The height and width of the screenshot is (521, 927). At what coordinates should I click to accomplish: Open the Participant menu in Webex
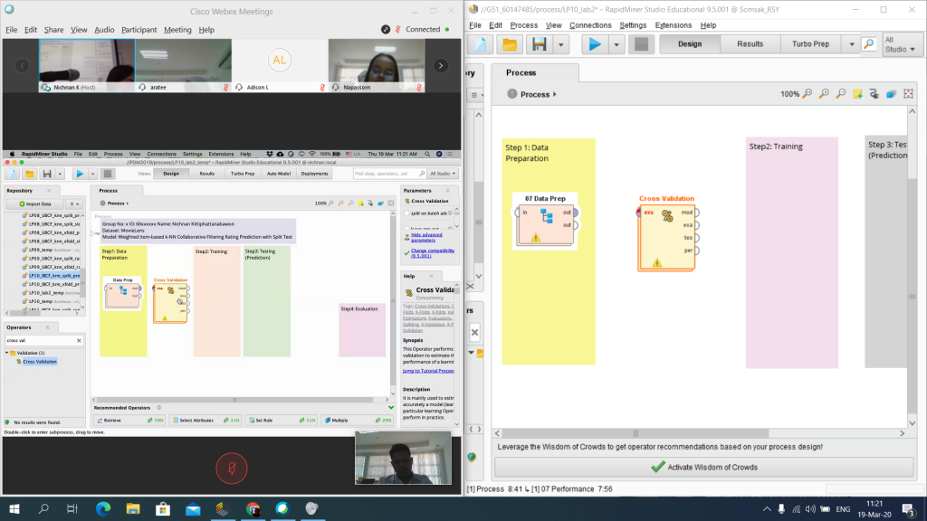(x=139, y=30)
